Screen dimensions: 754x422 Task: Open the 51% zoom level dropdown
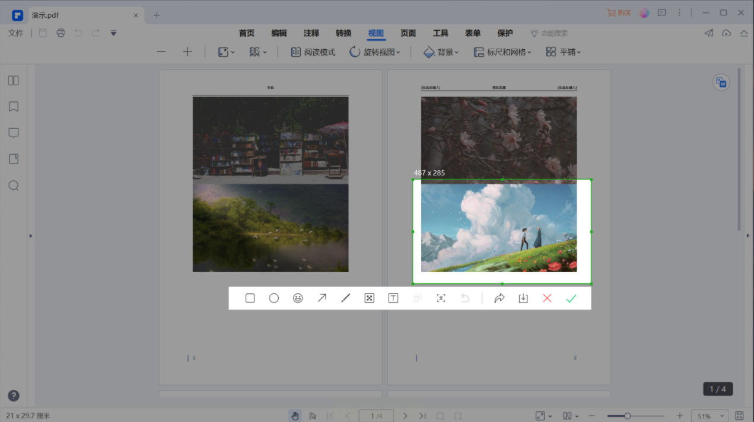(x=711, y=416)
